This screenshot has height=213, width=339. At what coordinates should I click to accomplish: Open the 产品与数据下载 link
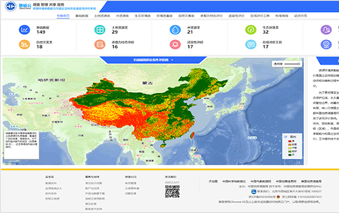[x=95, y=193]
